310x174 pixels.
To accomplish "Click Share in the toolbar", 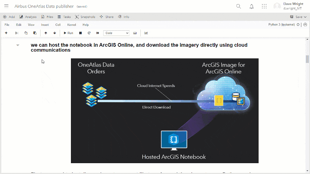I will click(x=107, y=17).
